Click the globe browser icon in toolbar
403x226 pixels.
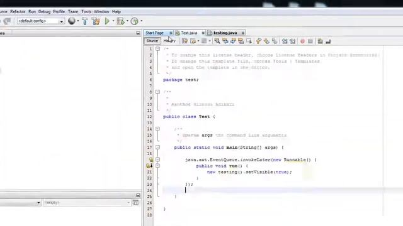click(x=72, y=21)
